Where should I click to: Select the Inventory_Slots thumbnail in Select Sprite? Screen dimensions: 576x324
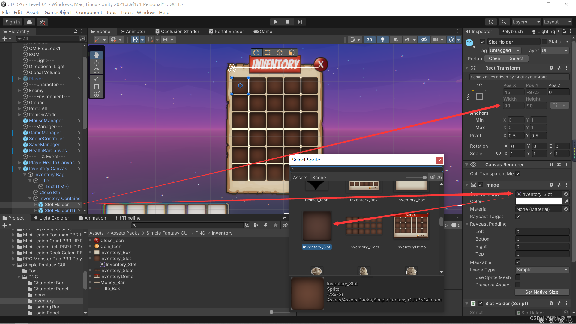[364, 226]
